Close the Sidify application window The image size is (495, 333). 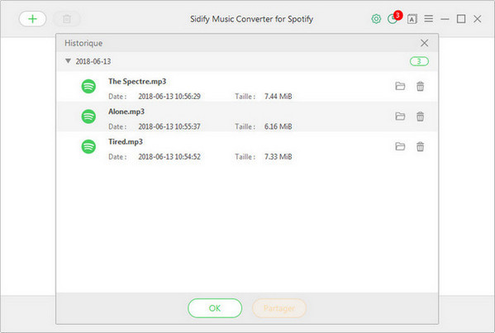[478, 19]
